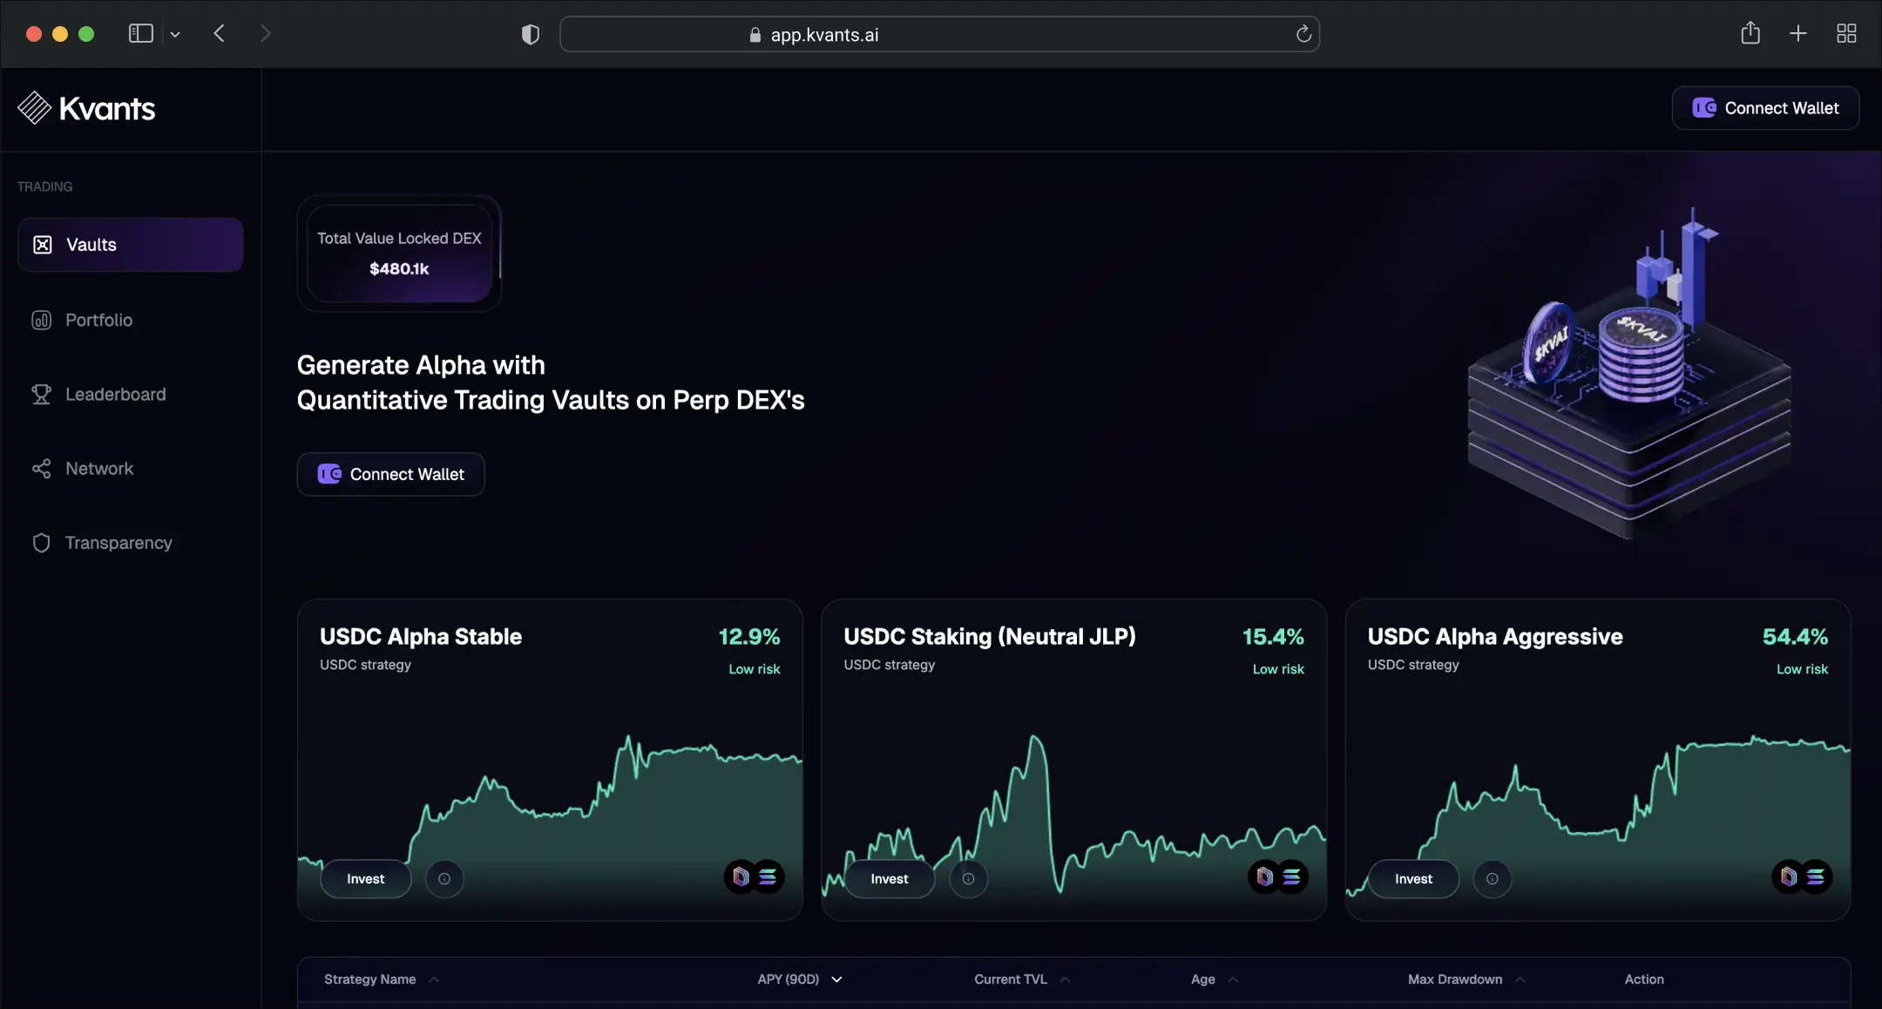Click Invest on USDC Alpha Aggressive

click(x=1413, y=878)
